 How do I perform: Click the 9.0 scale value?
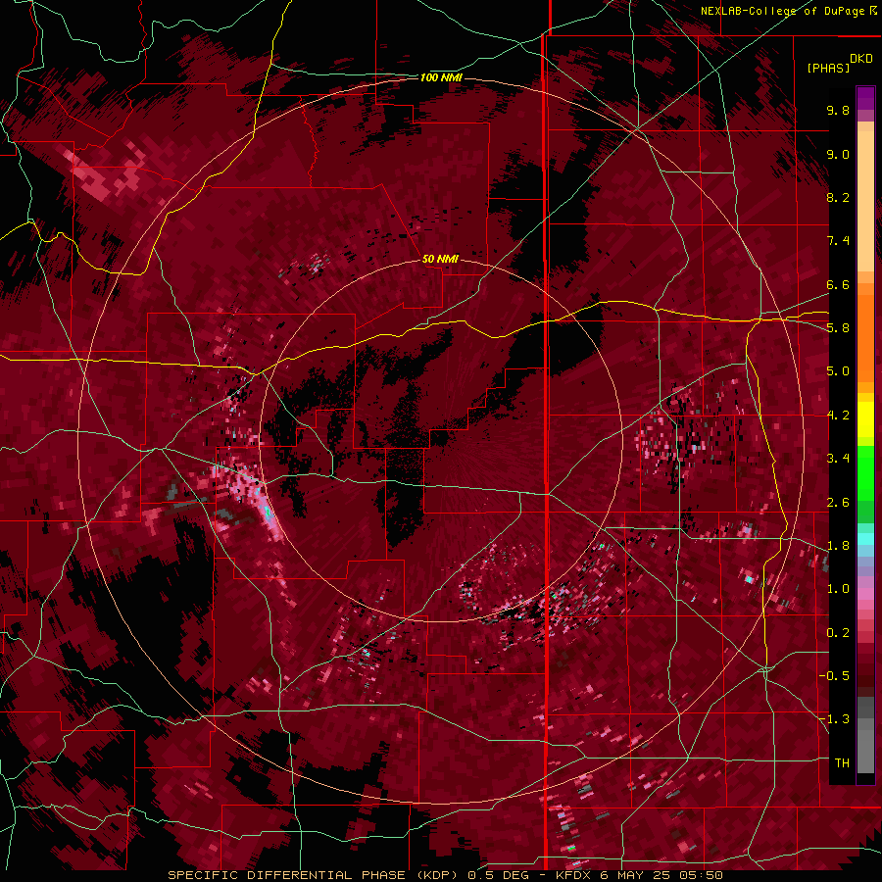coord(838,154)
